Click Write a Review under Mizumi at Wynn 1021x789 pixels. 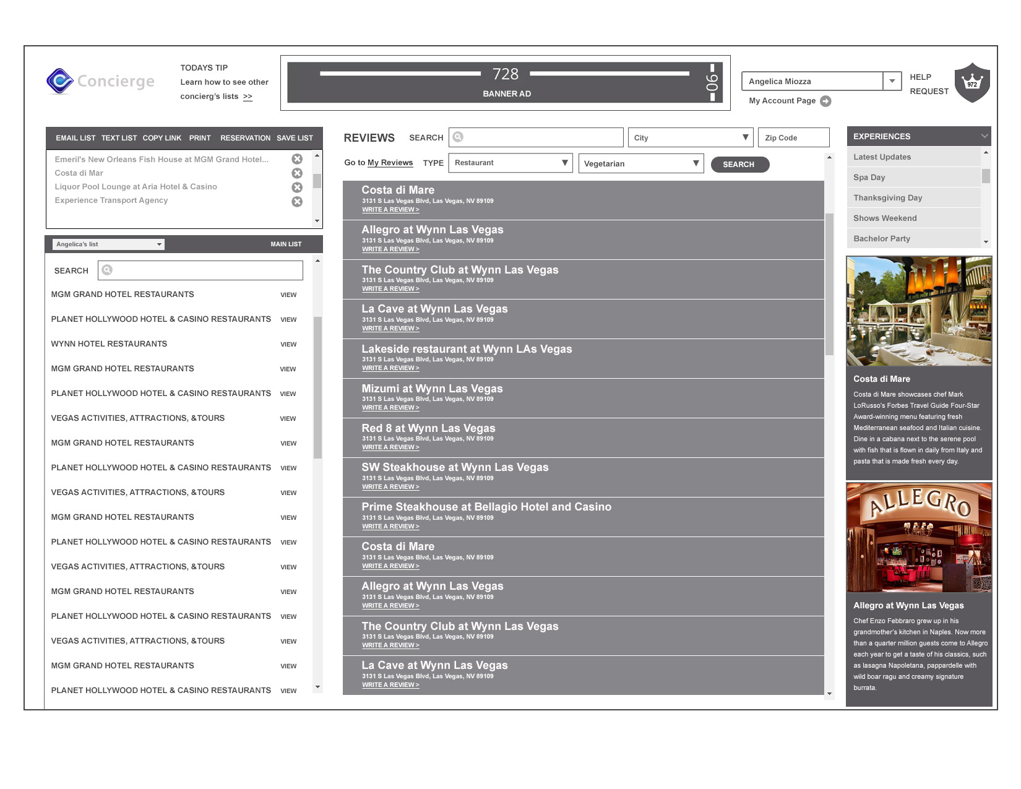tap(390, 408)
